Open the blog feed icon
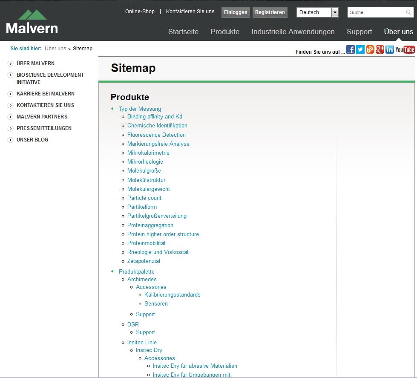Viewport: 417px width, 378px height. coord(370,49)
